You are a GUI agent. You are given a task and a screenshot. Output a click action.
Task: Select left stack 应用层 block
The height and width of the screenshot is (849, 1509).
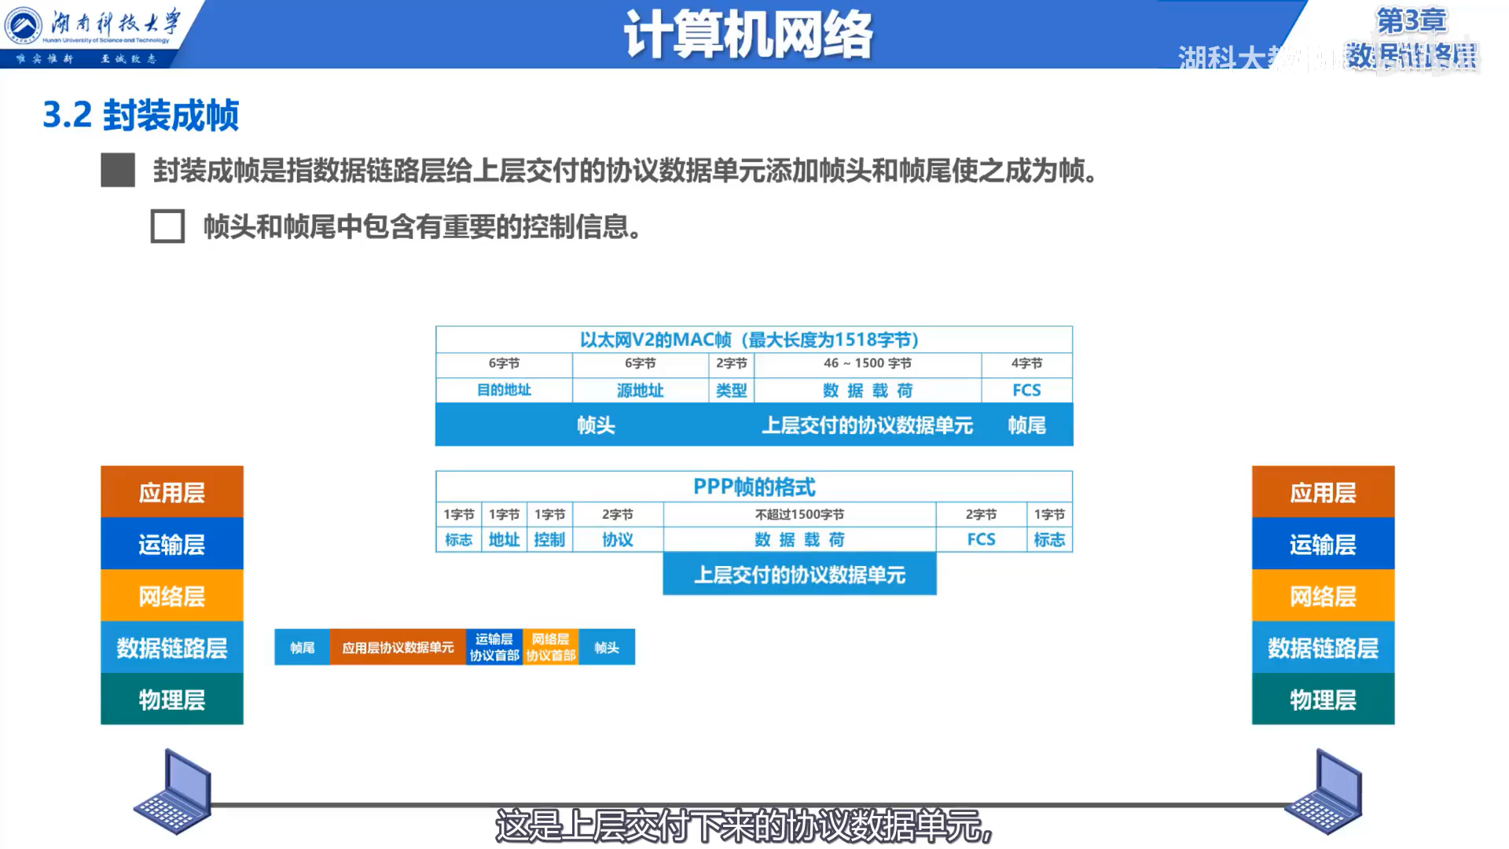point(172,492)
